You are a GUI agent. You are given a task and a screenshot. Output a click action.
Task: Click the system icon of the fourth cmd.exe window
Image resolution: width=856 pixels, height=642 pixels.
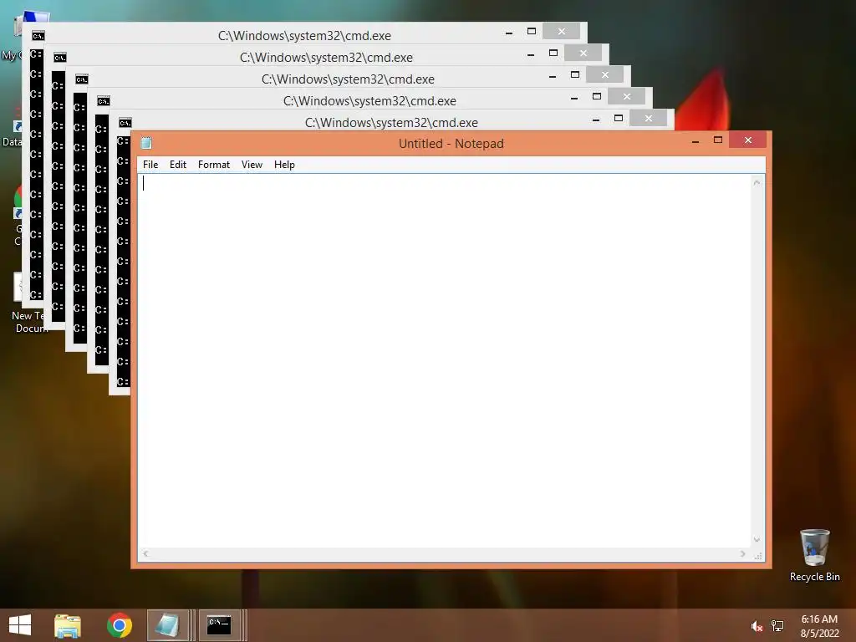[103, 101]
